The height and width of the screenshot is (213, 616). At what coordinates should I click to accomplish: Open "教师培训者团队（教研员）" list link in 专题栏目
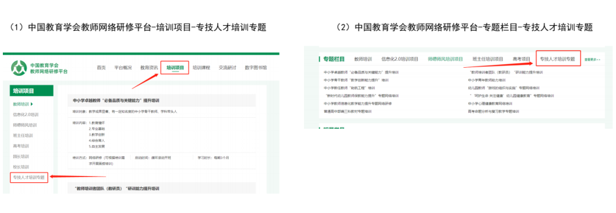tap(506, 72)
